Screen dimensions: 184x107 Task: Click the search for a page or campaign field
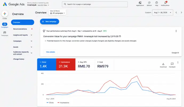pos(95,4)
